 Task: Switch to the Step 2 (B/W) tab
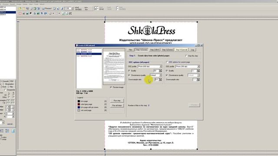click(x=155, y=50)
